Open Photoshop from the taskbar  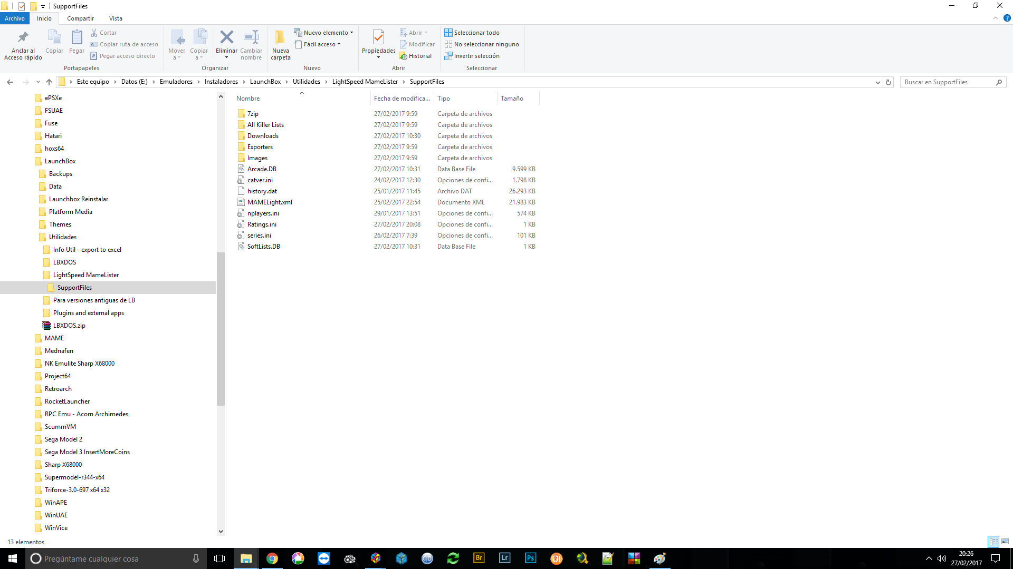tap(530, 558)
